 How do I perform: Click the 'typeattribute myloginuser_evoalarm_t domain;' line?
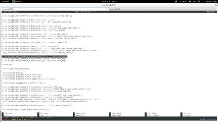coord(24,83)
